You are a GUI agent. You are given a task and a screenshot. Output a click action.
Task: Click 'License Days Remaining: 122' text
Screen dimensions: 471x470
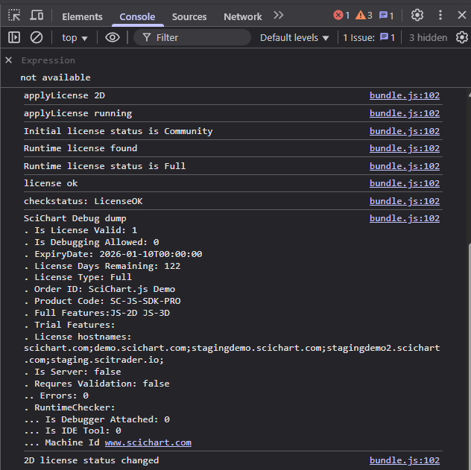[x=107, y=266]
